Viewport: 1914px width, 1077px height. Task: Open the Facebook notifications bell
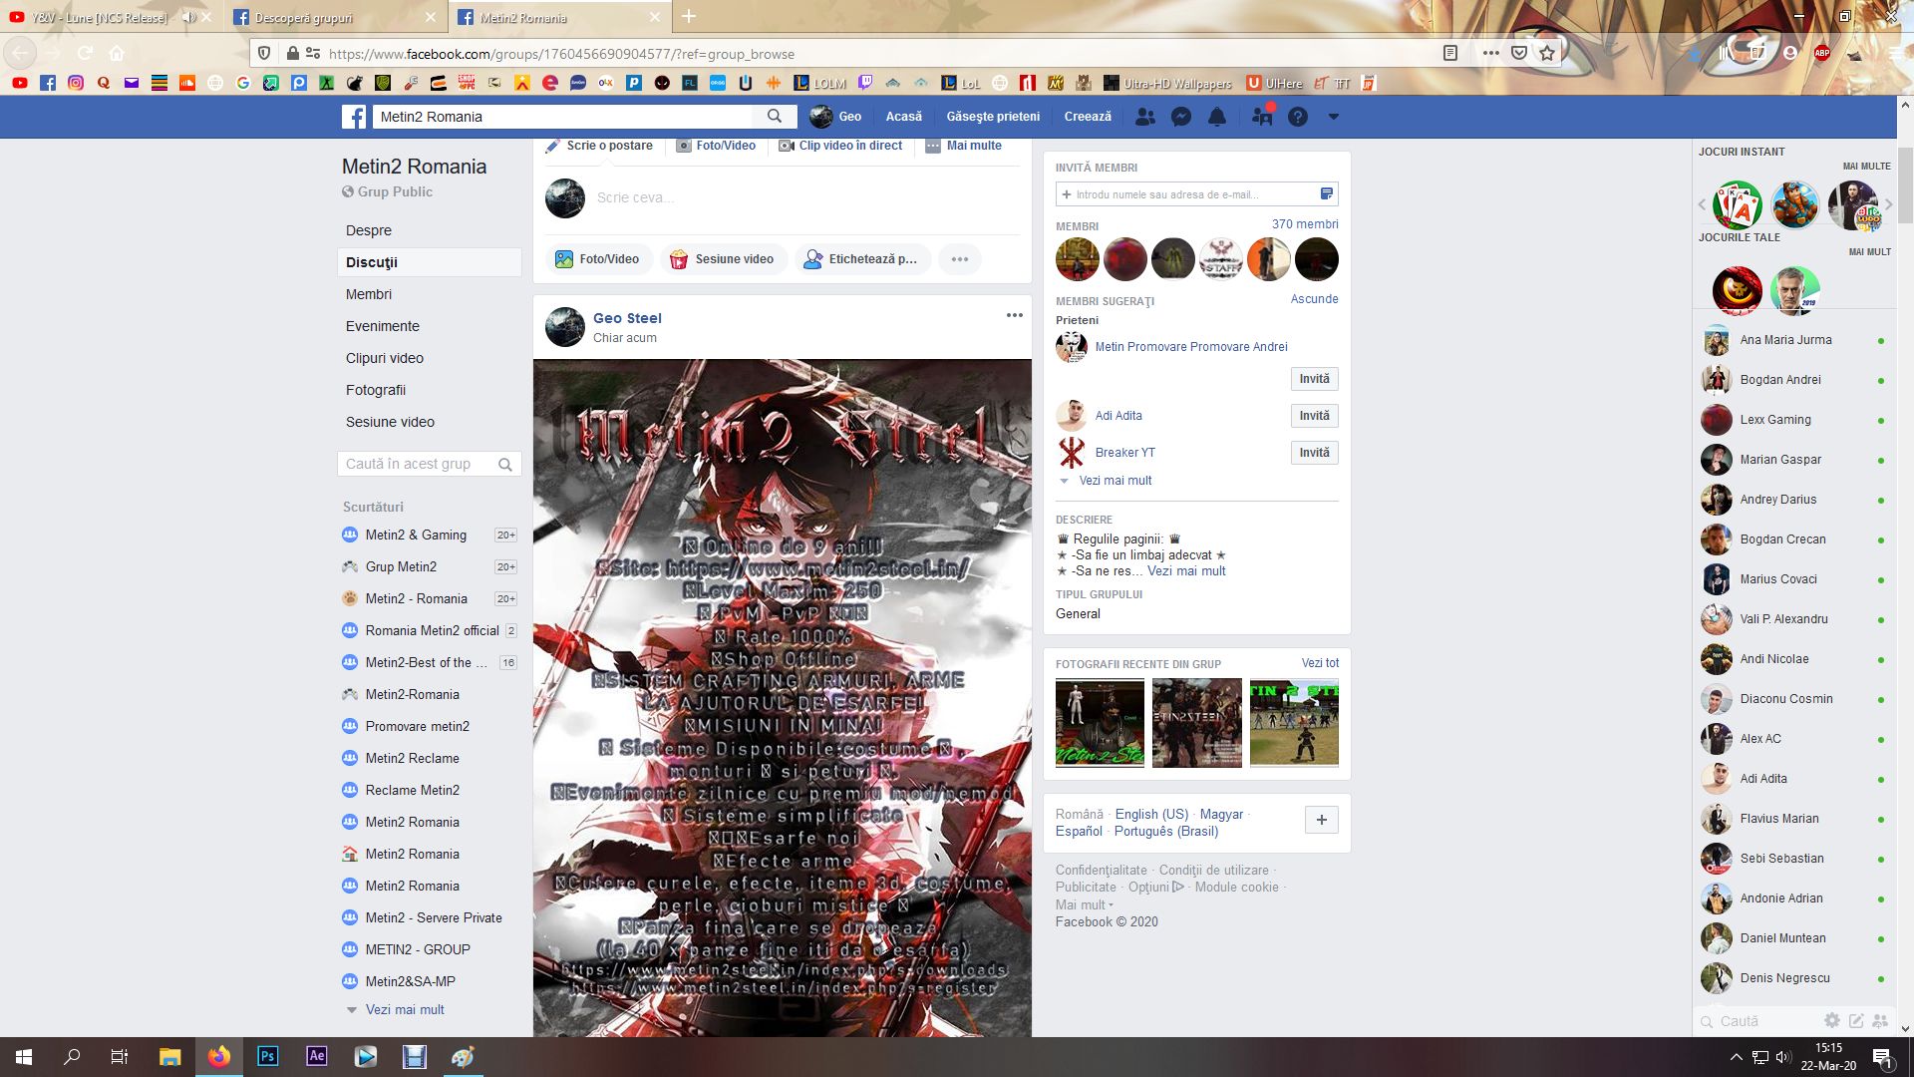click(1217, 117)
